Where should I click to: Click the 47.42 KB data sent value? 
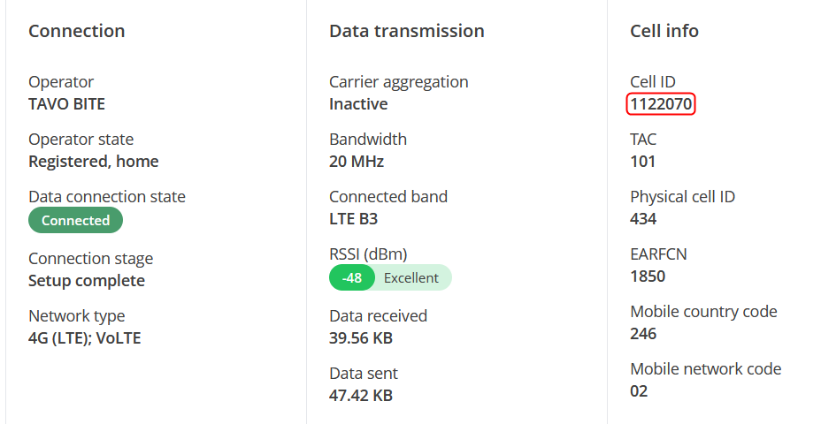(361, 396)
